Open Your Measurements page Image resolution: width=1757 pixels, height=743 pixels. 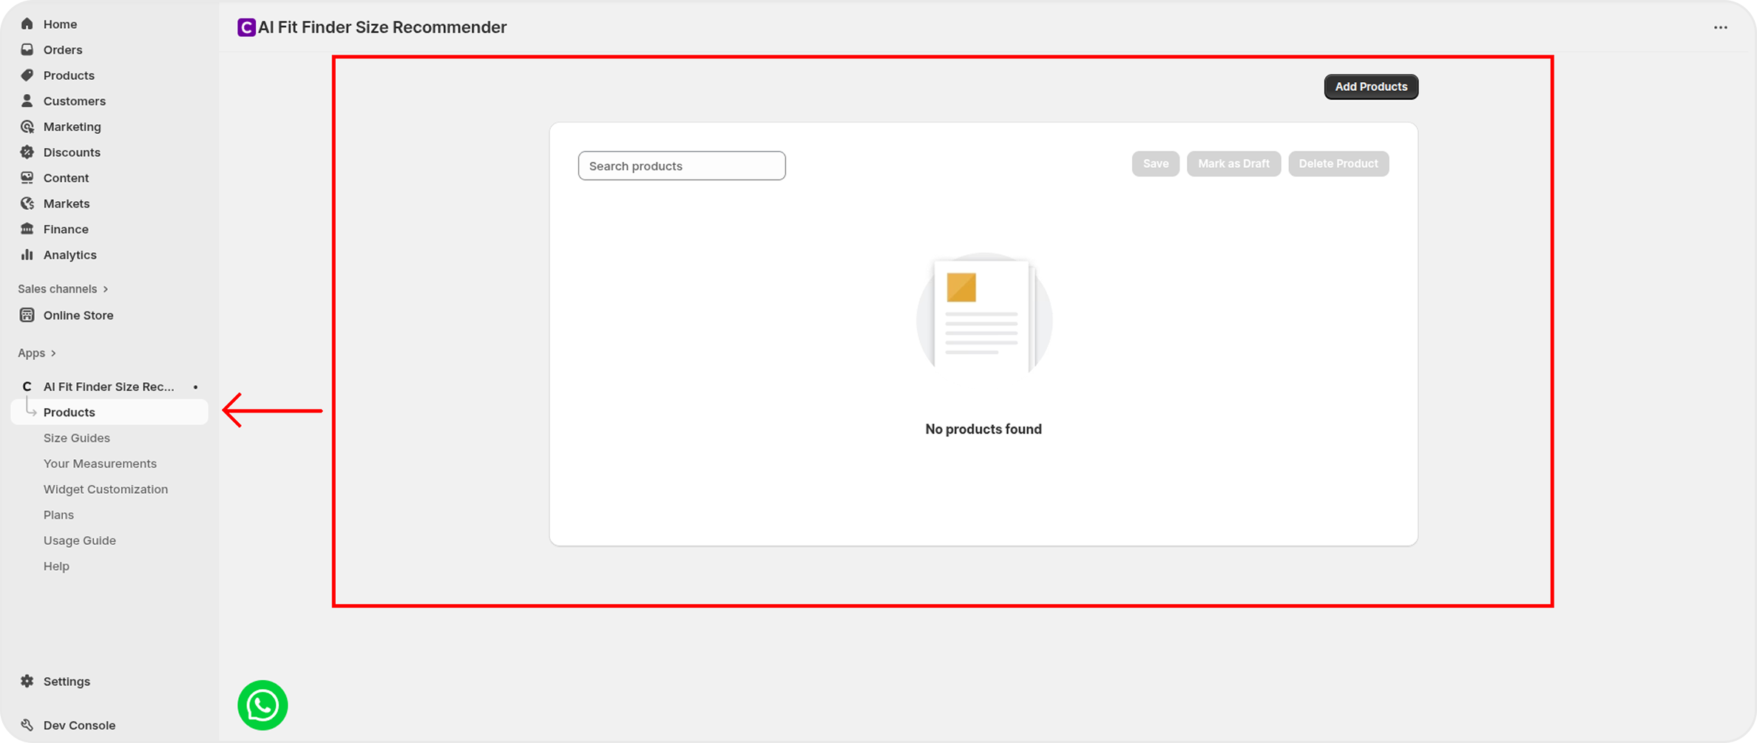100,464
